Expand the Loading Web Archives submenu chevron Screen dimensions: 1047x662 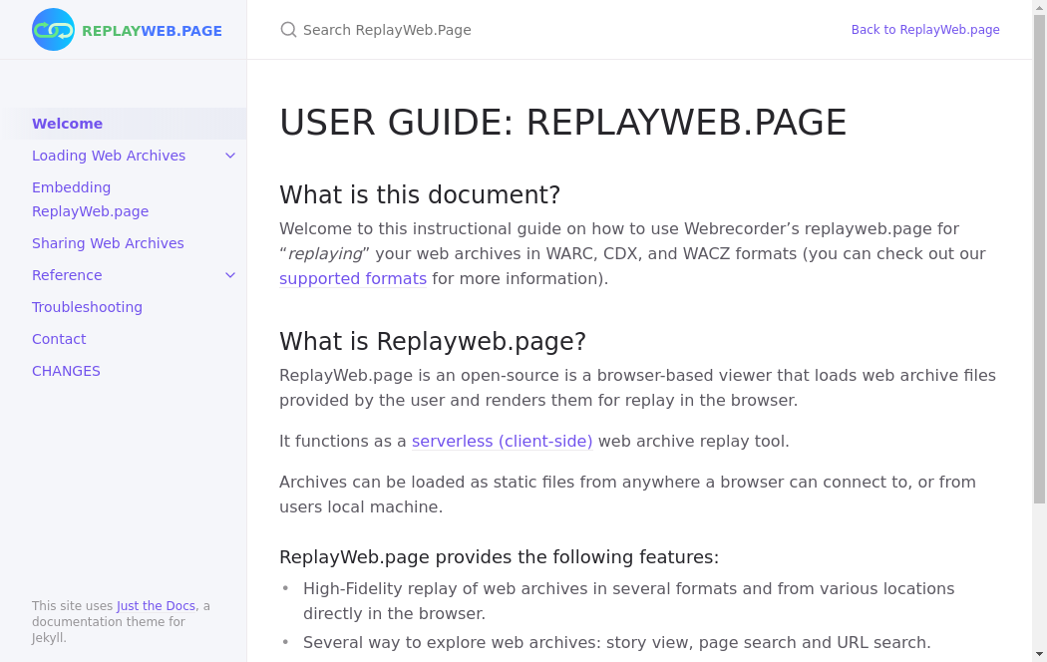pyautogui.click(x=230, y=156)
